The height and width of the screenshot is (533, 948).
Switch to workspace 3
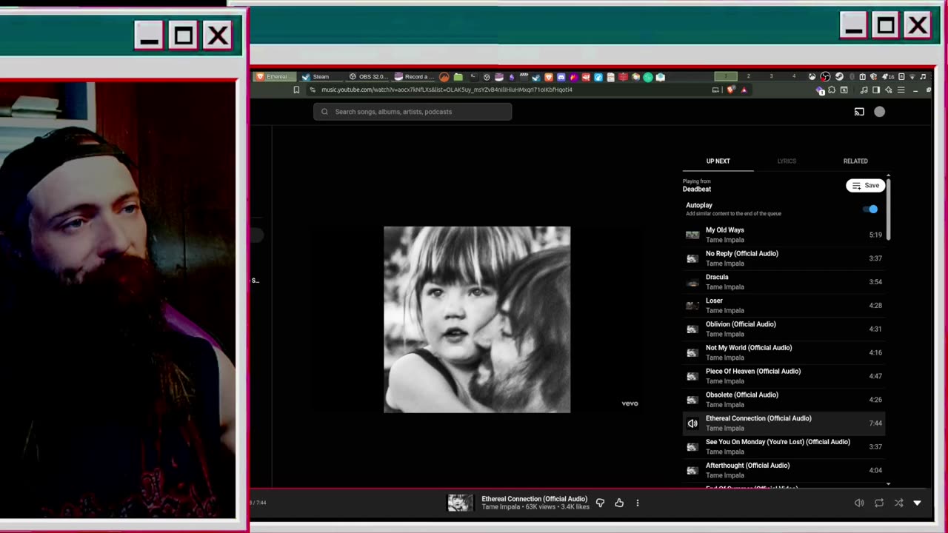(x=771, y=76)
